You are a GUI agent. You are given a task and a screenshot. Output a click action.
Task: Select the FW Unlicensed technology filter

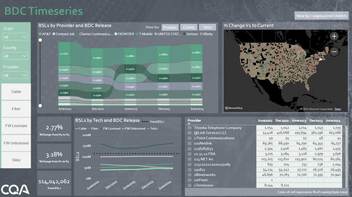coord(16,143)
